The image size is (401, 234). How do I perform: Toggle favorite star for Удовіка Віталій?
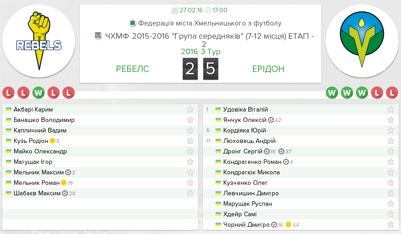point(391,109)
